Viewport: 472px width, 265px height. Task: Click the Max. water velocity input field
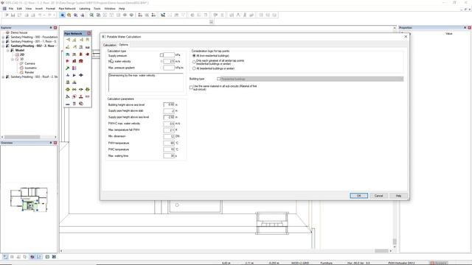coord(169,61)
